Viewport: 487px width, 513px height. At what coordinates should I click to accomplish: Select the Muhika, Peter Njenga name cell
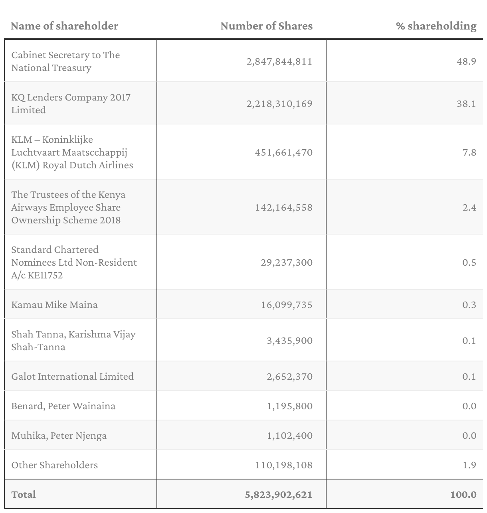point(59,436)
